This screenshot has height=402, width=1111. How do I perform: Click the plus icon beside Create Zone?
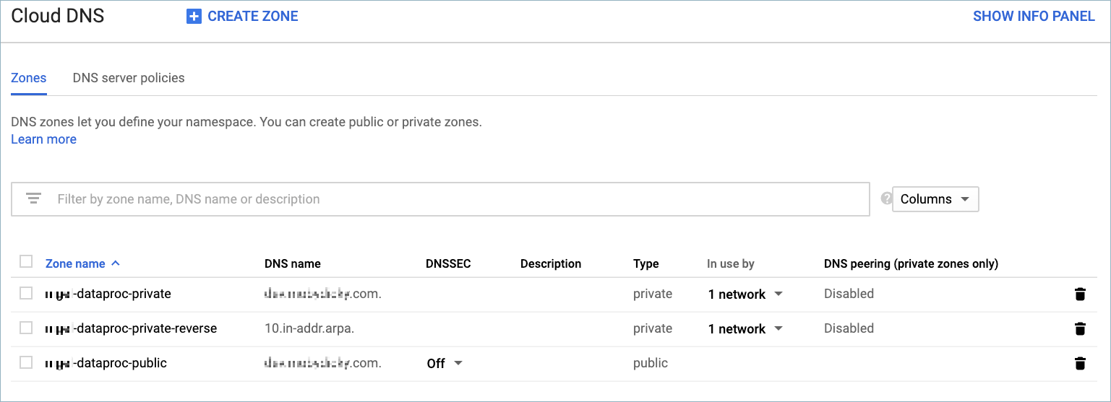(194, 17)
